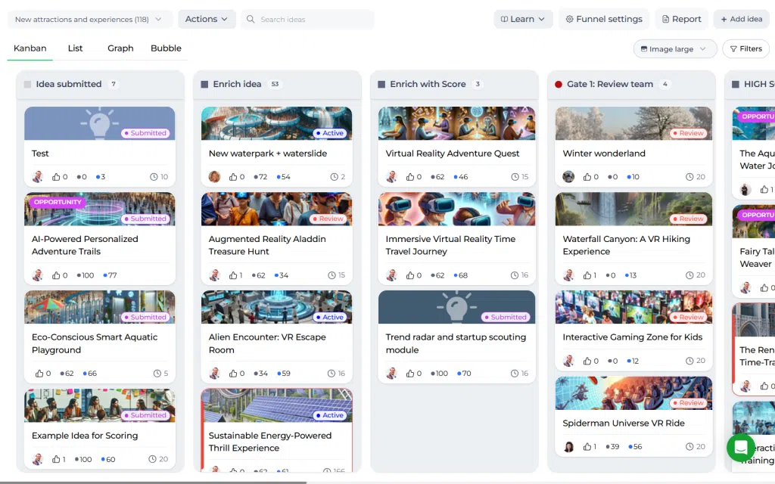Click the author avatar on the Test card

[38, 177]
